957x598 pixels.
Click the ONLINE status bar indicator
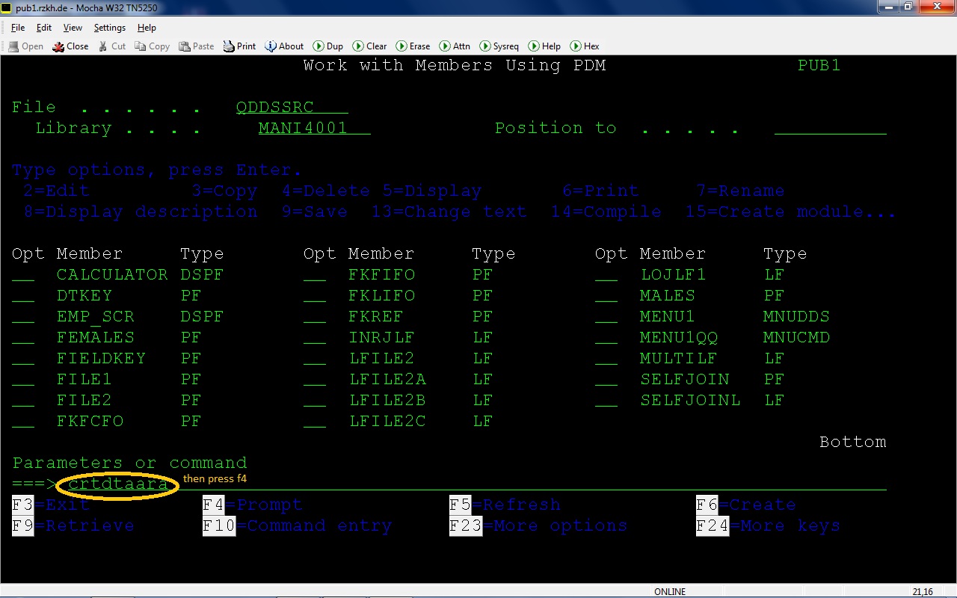(x=670, y=591)
